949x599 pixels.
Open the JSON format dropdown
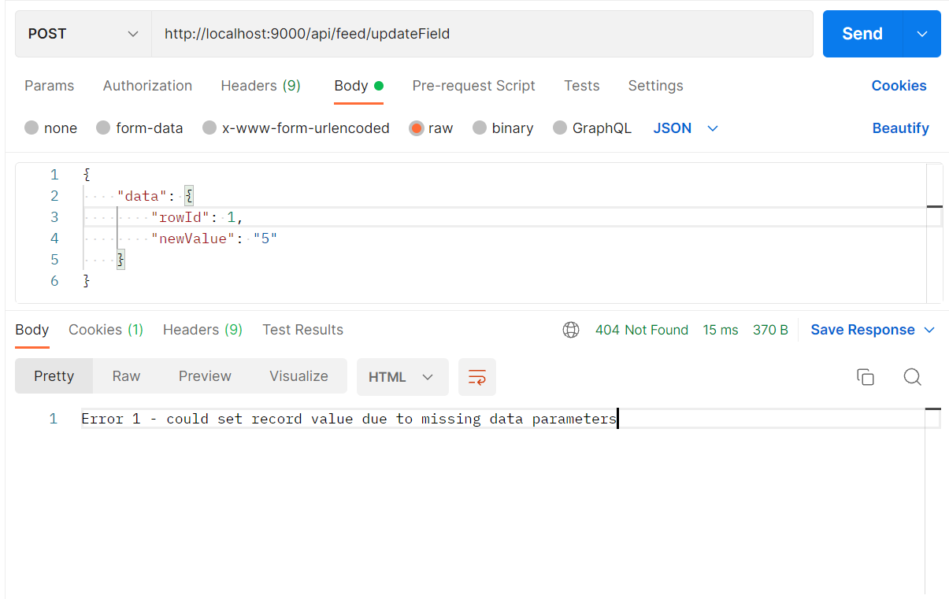[685, 128]
